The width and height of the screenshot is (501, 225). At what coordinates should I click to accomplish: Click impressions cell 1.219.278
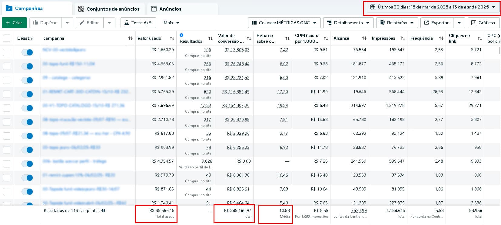pyautogui.click(x=395, y=105)
